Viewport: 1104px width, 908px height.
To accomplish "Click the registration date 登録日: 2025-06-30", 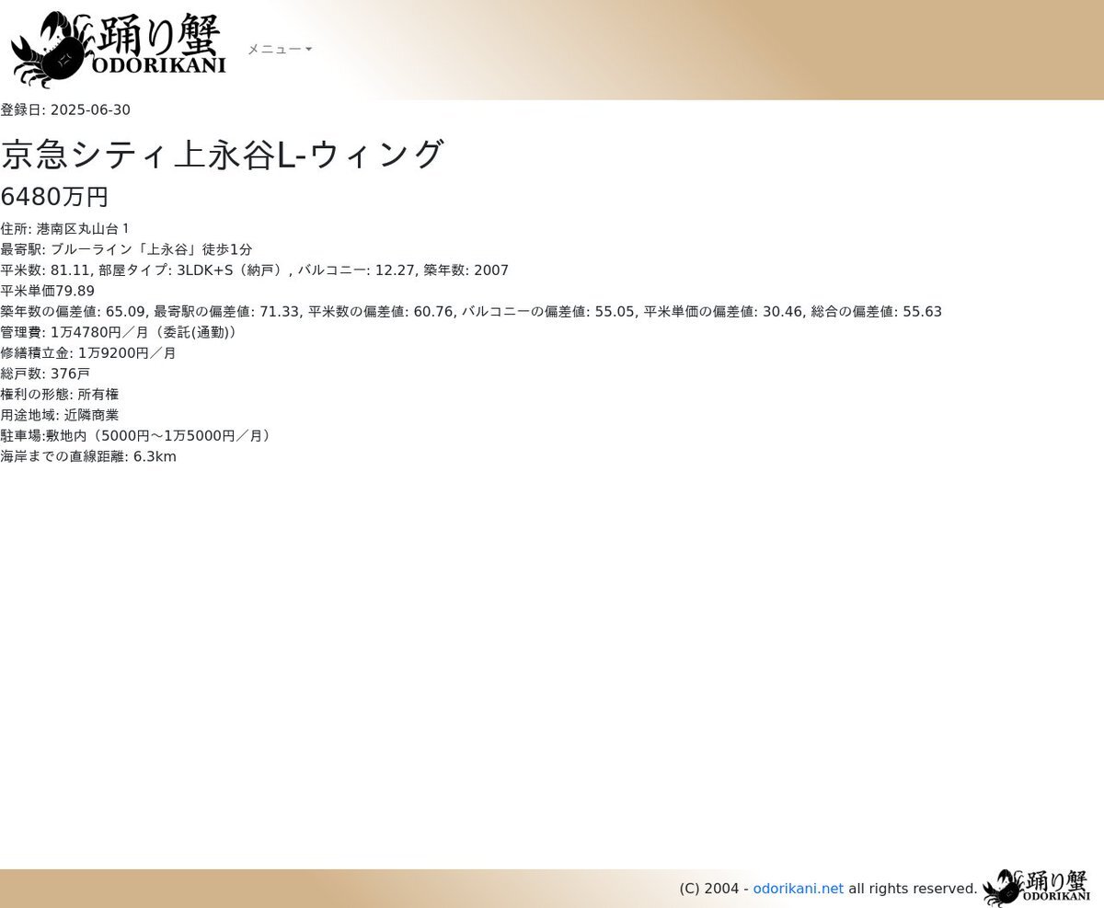I will (x=65, y=110).
